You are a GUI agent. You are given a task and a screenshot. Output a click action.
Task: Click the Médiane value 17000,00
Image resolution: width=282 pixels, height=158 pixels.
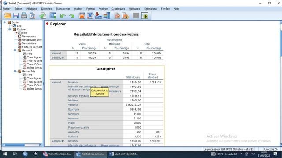(x=136, y=101)
